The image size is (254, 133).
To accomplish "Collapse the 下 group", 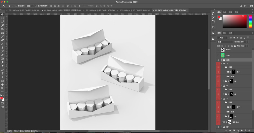I will click(x=222, y=99).
